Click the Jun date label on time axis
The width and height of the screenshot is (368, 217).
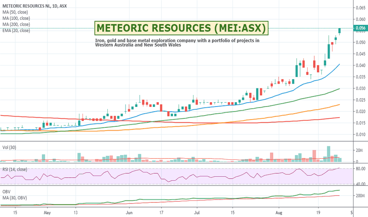point(129,213)
